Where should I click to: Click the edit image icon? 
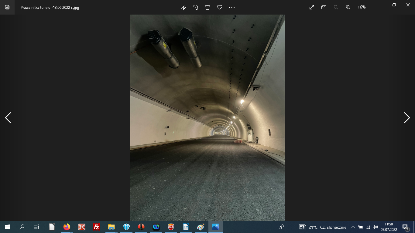tap(183, 7)
